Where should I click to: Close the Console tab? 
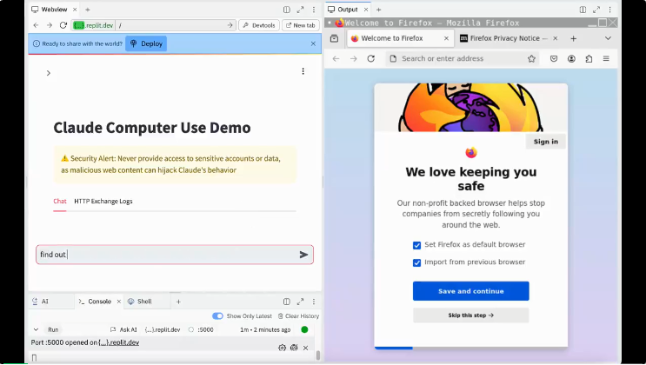[118, 302]
